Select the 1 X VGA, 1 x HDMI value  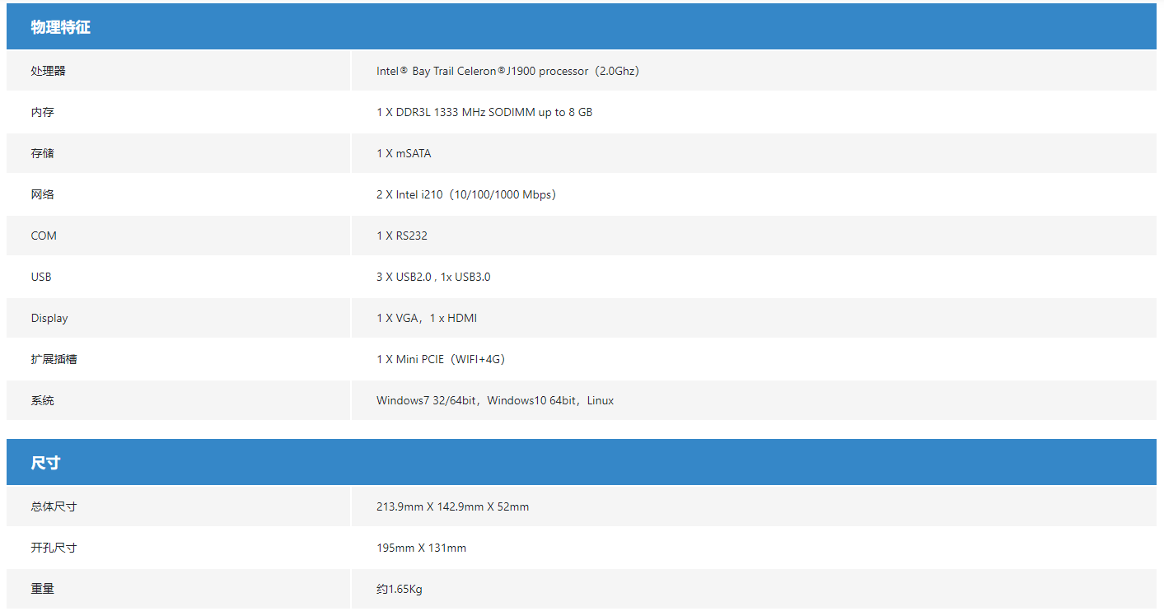427,318
